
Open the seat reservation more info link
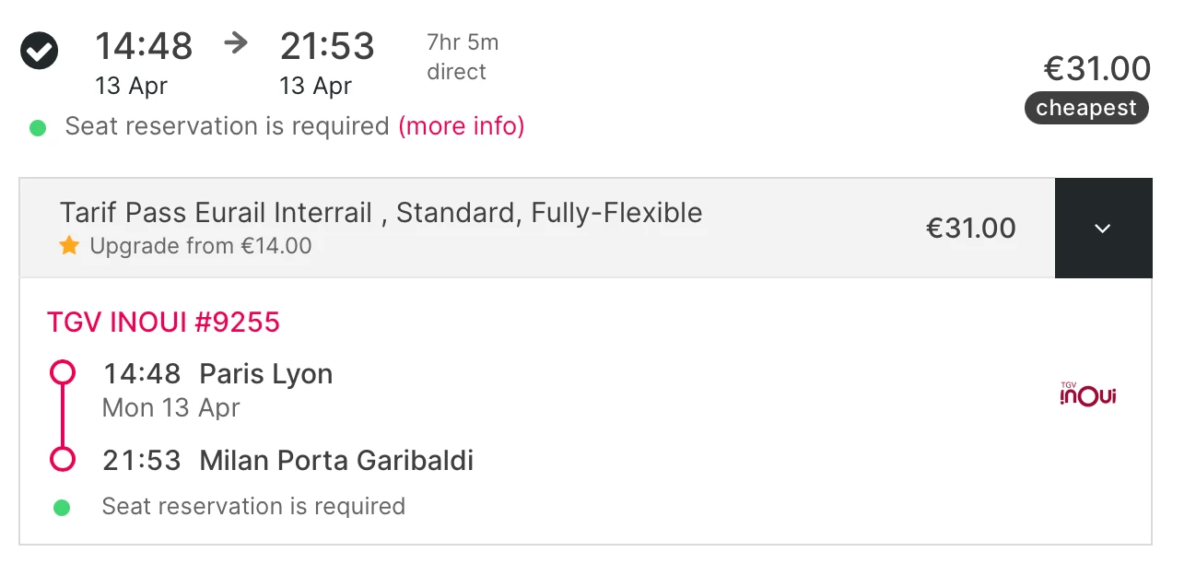click(461, 126)
